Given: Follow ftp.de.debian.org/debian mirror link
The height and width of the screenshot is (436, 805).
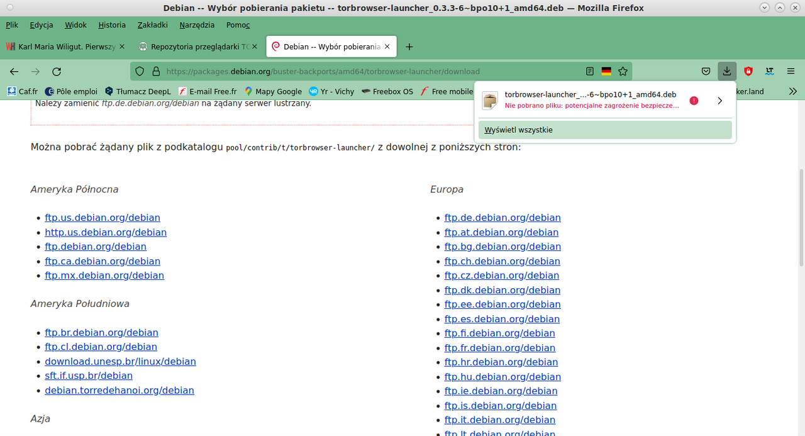Looking at the screenshot, I should coord(502,218).
